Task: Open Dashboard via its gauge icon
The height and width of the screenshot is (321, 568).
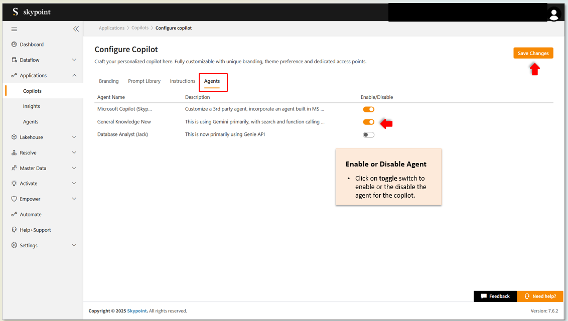Action: pos(14,45)
